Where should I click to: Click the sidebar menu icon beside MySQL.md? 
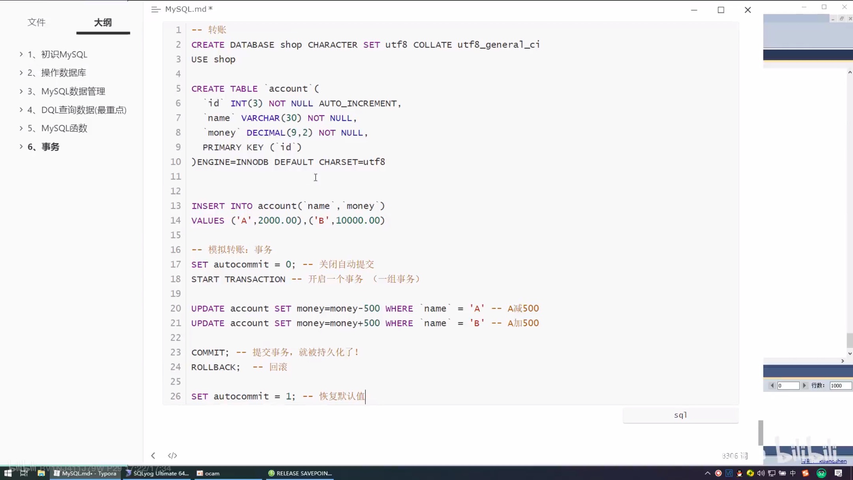[x=156, y=9]
